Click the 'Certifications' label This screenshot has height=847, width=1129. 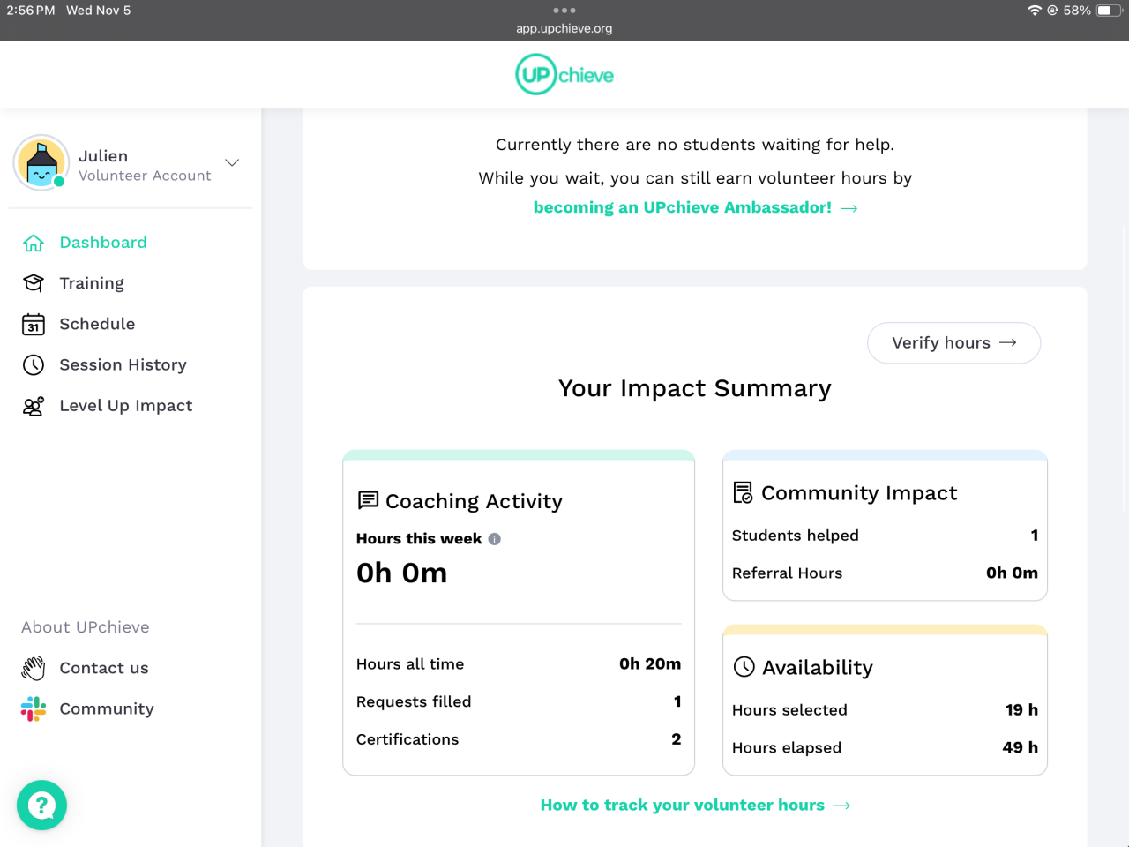(407, 739)
